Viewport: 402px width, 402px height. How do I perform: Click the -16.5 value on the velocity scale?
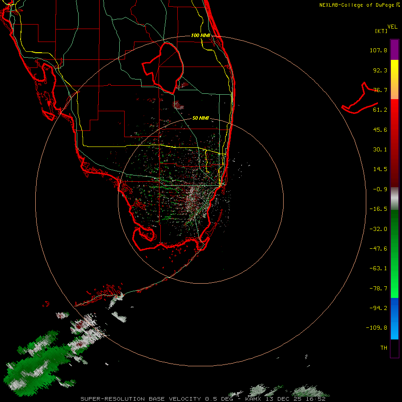coord(378,209)
